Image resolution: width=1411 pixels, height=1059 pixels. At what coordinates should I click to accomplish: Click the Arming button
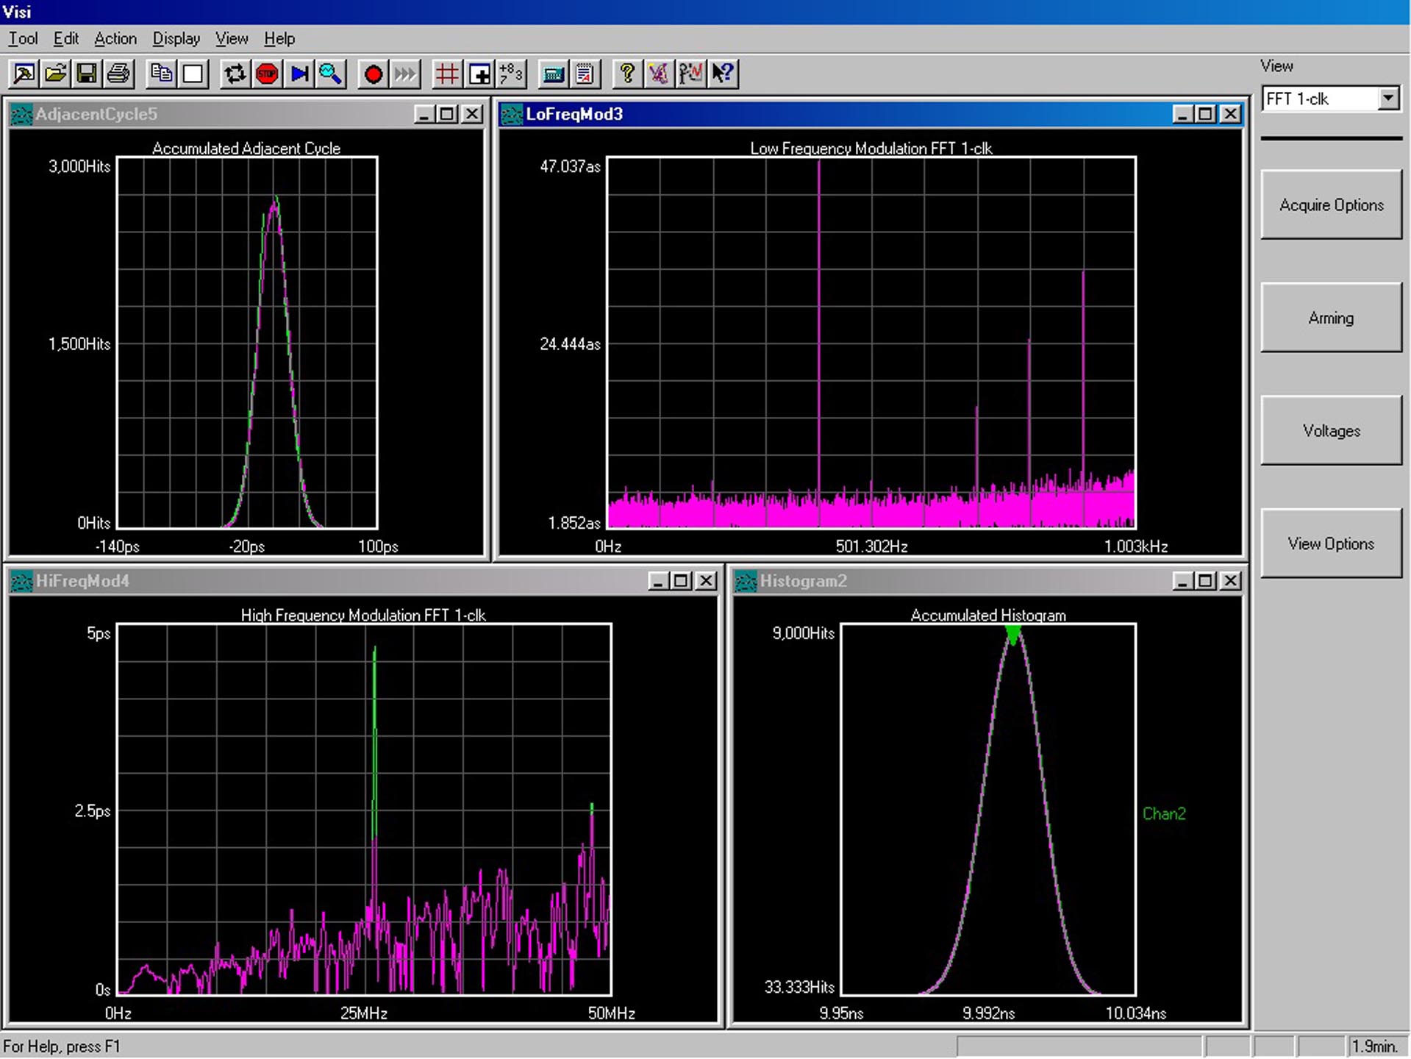(1331, 318)
